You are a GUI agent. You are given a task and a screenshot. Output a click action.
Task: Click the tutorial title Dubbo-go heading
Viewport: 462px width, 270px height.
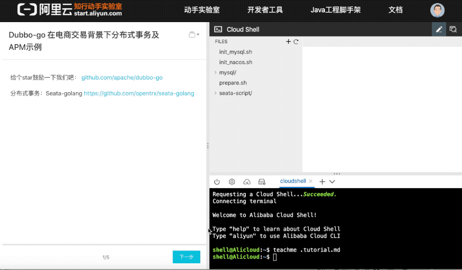click(84, 41)
